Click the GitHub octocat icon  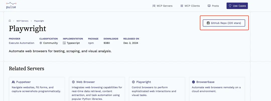tap(208, 23)
